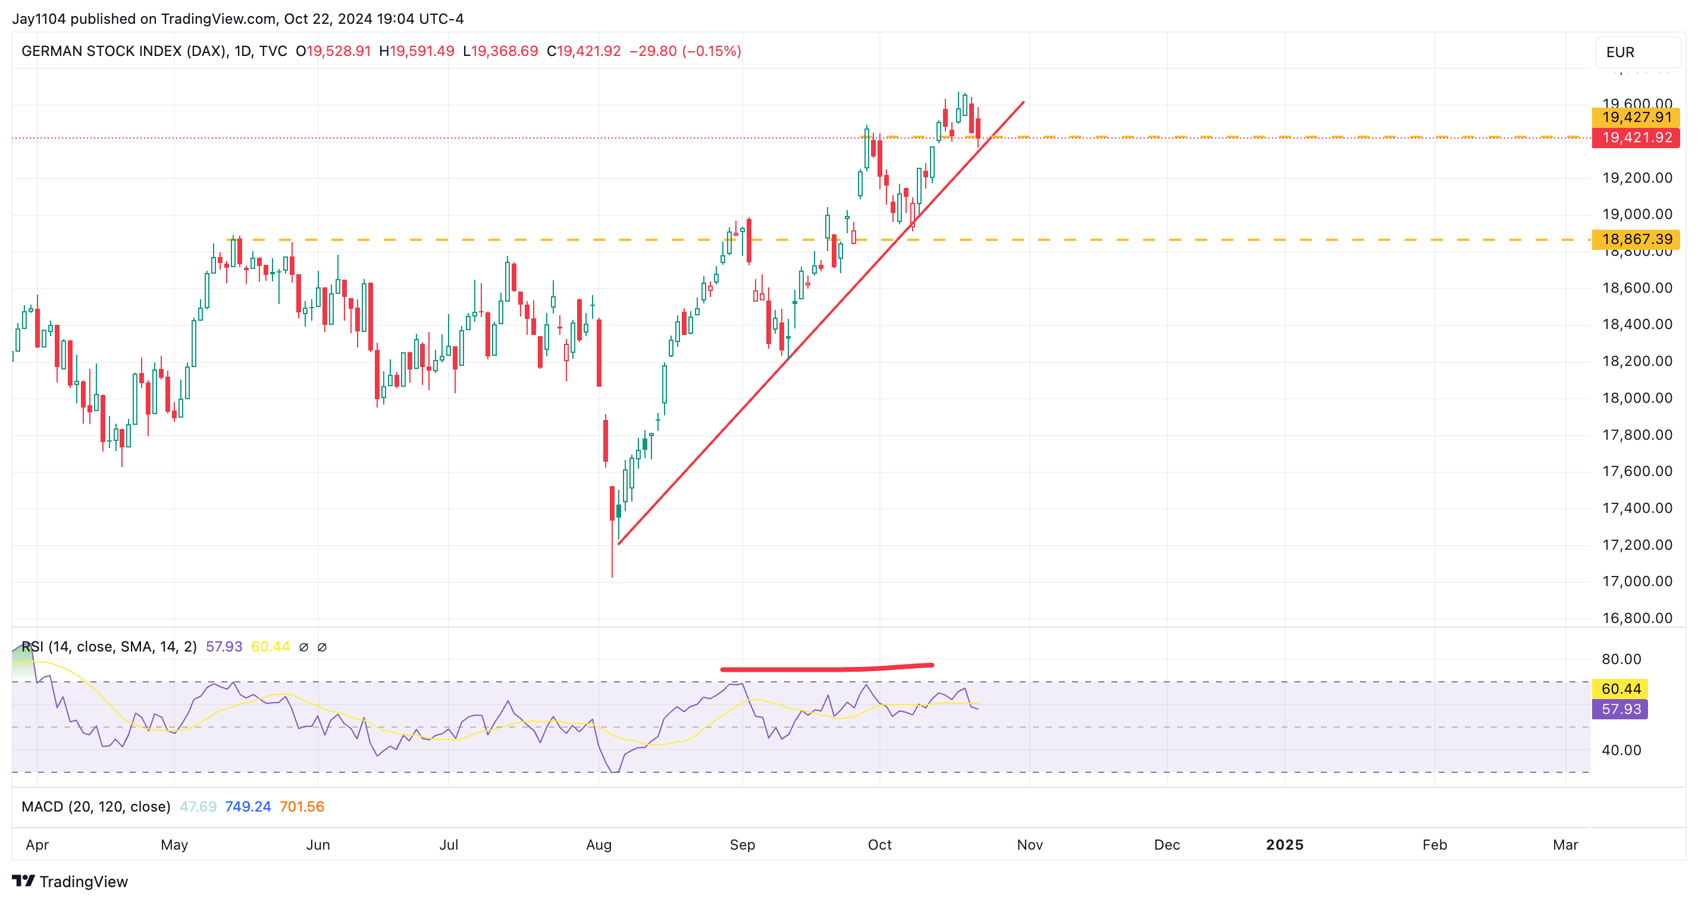The height and width of the screenshot is (902, 1698).
Task: Click the yellow RSI value 60.44 in legend
Action: click(270, 647)
